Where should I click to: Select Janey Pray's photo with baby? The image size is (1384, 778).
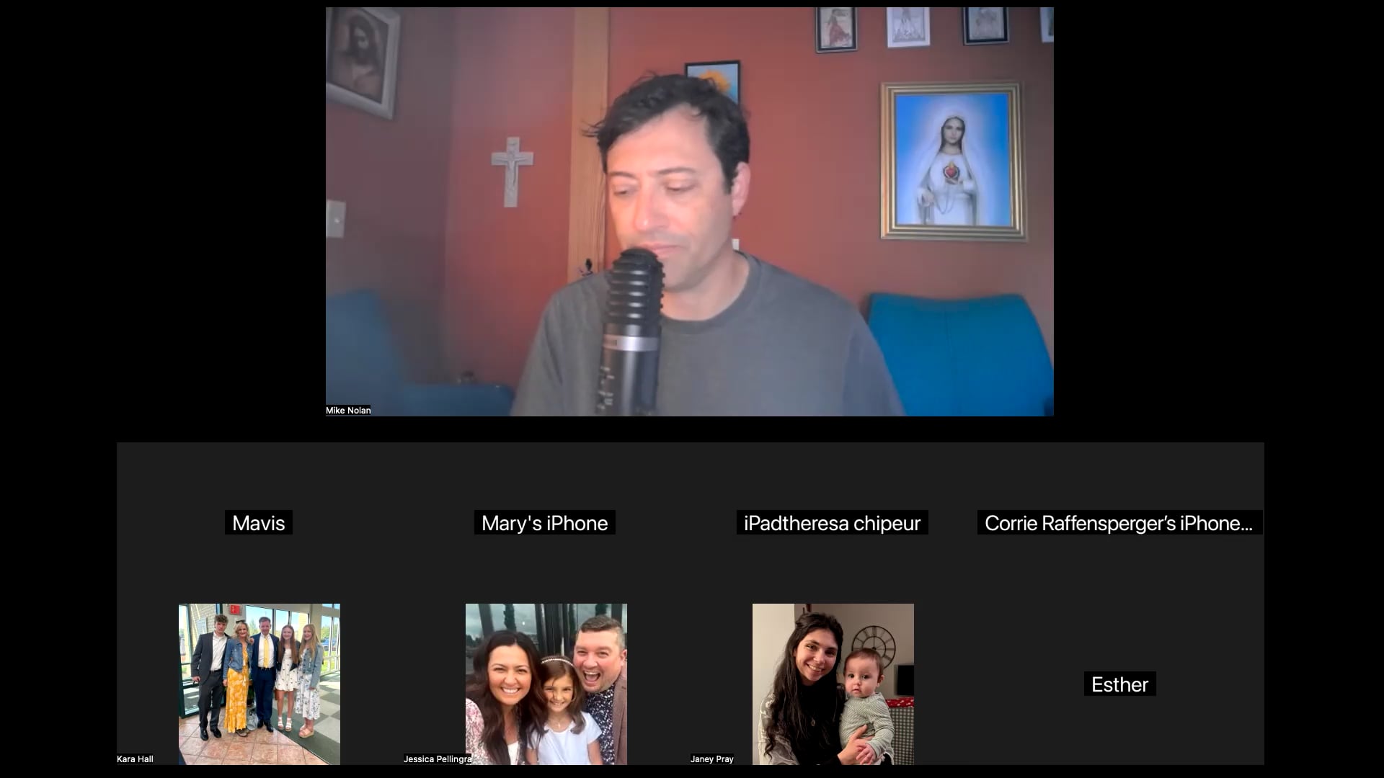[833, 684]
